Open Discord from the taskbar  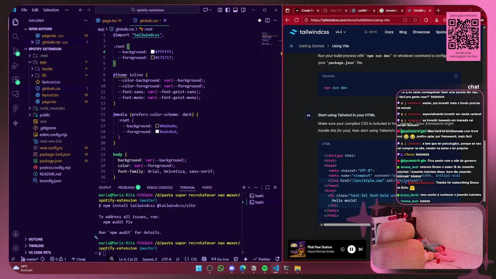232,268
